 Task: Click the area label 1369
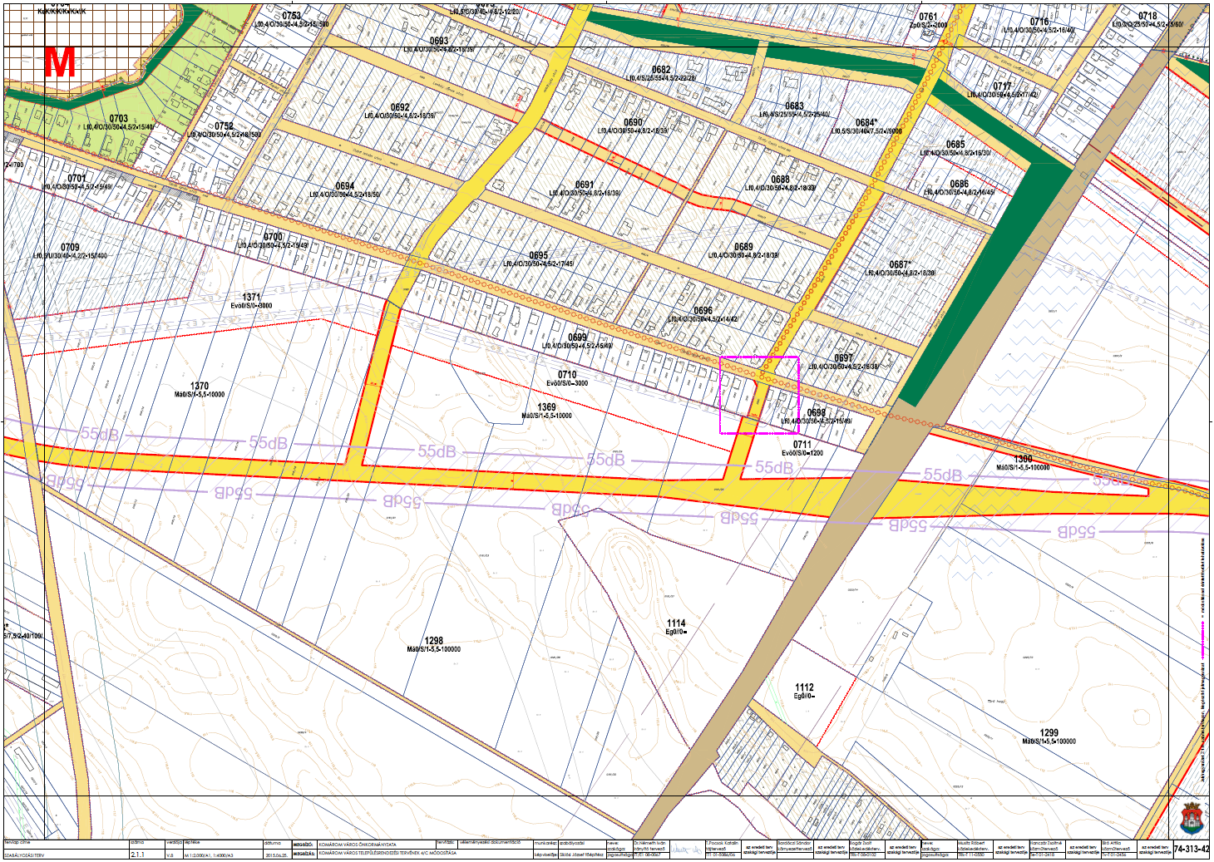pyautogui.click(x=546, y=407)
